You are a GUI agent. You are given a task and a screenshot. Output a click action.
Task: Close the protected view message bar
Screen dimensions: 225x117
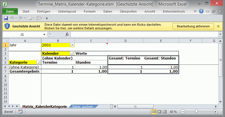click(218, 26)
